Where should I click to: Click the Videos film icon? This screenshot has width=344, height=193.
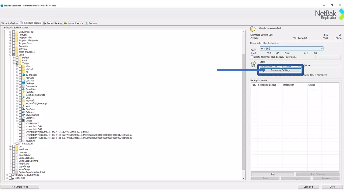(23, 121)
